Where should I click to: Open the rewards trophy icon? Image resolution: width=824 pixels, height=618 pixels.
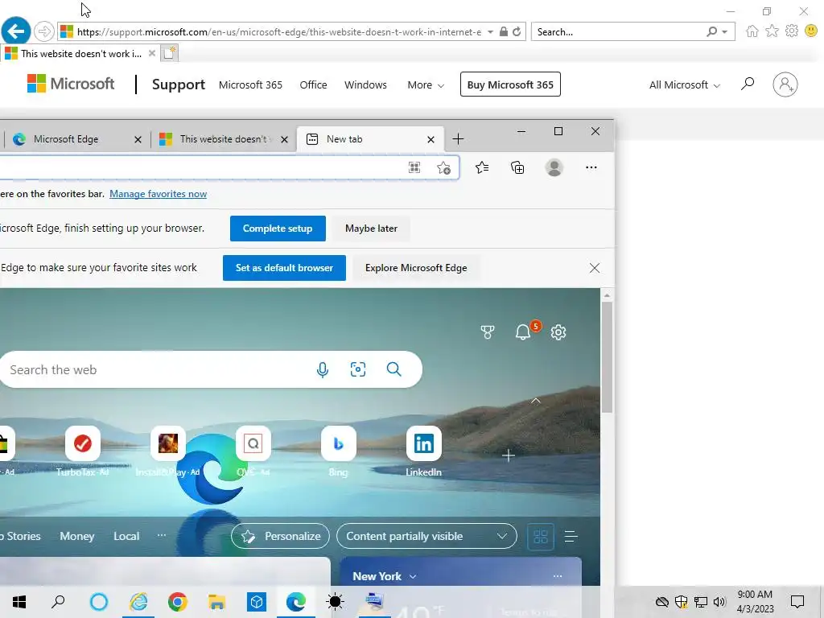tap(487, 332)
